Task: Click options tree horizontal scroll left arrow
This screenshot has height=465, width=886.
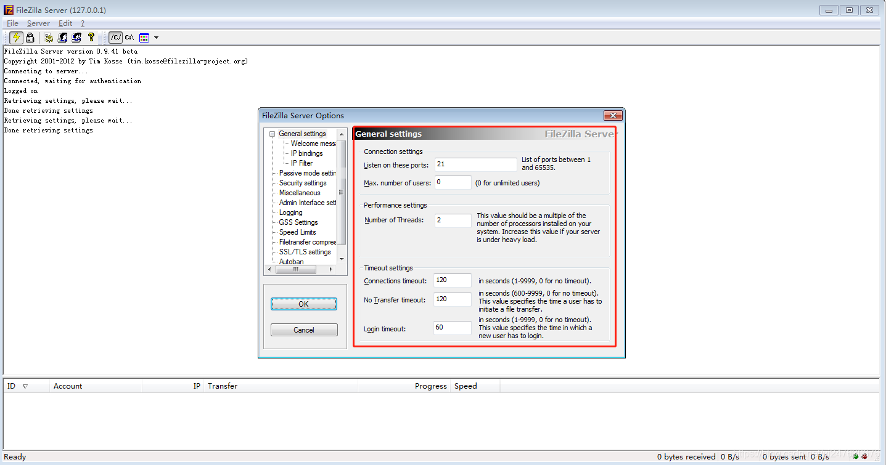Action: (269, 269)
